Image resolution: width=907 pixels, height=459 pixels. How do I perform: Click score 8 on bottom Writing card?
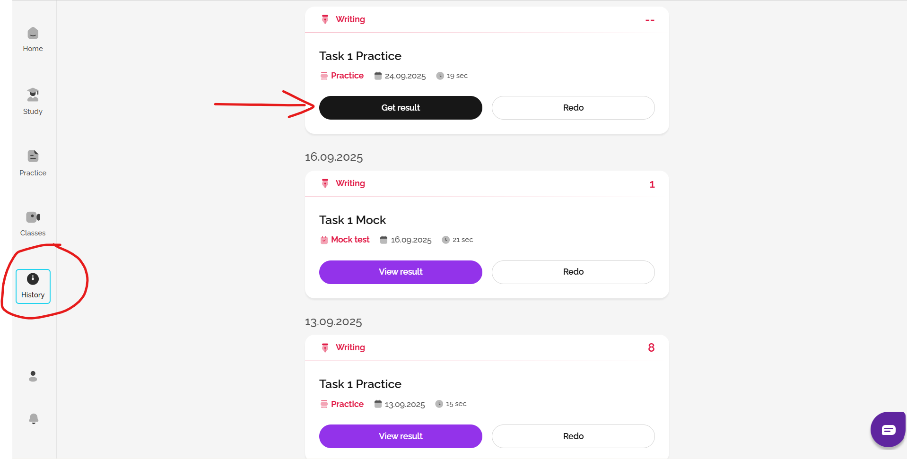[651, 348]
